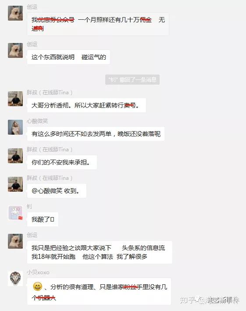Image resolution: width=246 pixels, height=311 pixels.
Task: Open the yawning dog avatar of the topmost message
Action: click(x=15, y=13)
